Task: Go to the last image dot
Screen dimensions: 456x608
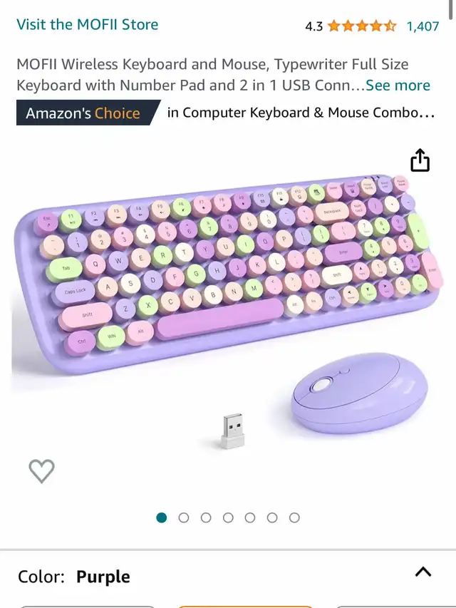Action: pyautogui.click(x=294, y=517)
